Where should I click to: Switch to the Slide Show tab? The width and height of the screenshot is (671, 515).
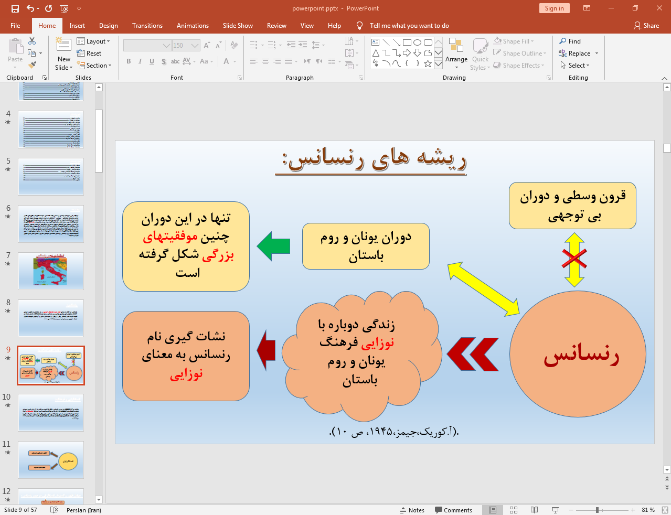click(x=237, y=26)
